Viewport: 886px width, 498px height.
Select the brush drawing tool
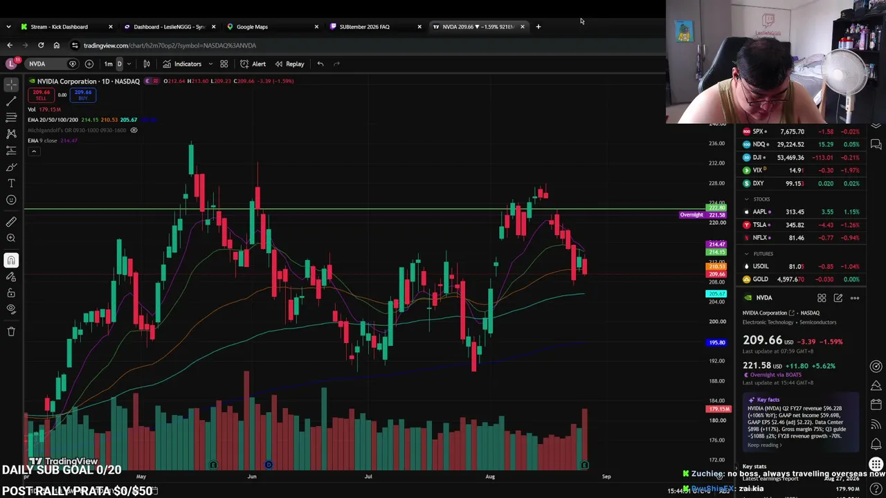(x=11, y=167)
